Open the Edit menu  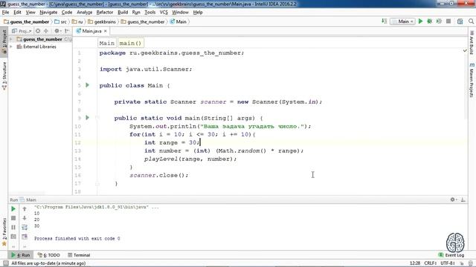[x=17, y=13]
